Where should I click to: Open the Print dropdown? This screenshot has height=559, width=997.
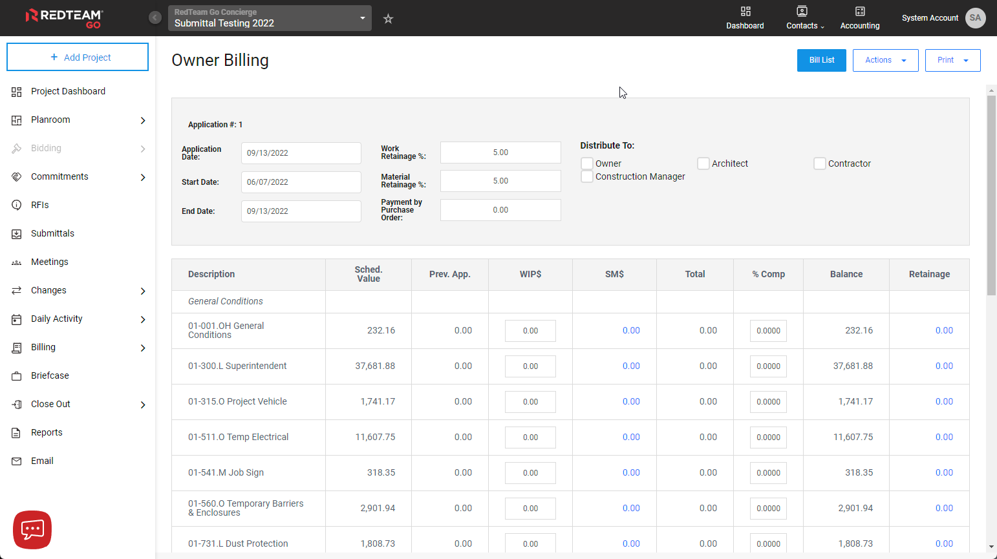click(x=952, y=60)
